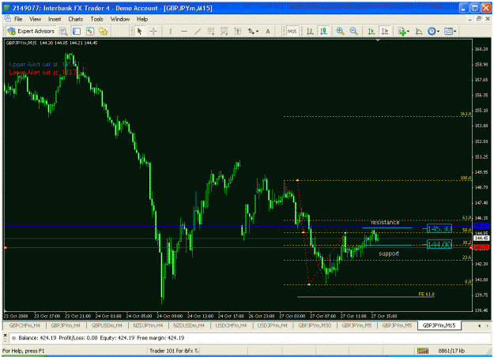This screenshot has height=357, width=494.
Task: Toggle chart auto scroll
Action: click(371, 31)
